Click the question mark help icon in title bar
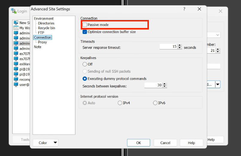This screenshot has height=156, width=241. tap(184, 9)
